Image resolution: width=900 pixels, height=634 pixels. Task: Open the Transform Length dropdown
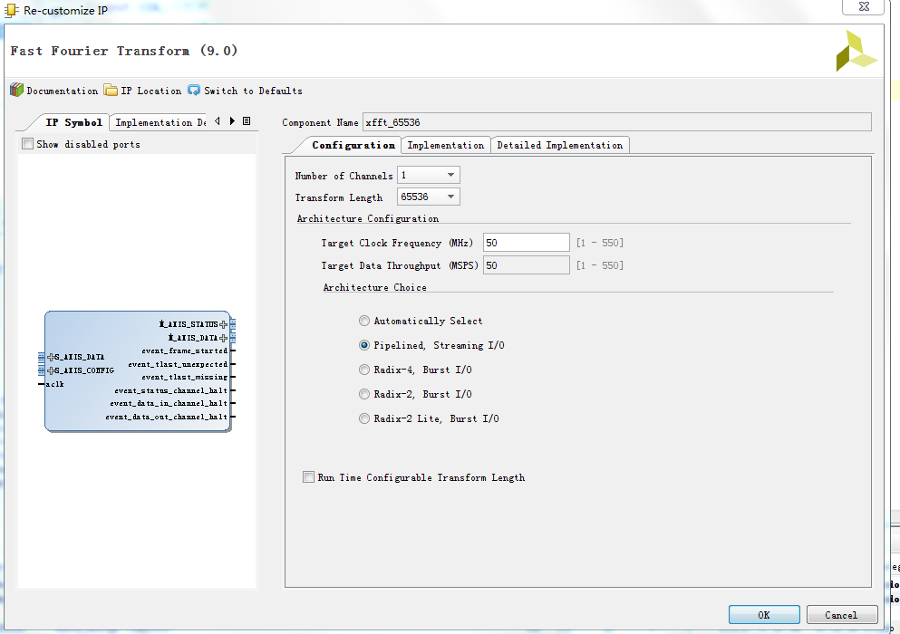[x=429, y=197]
